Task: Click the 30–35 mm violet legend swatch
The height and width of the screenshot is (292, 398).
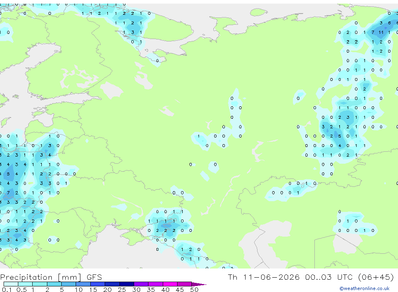Action: click(x=141, y=284)
